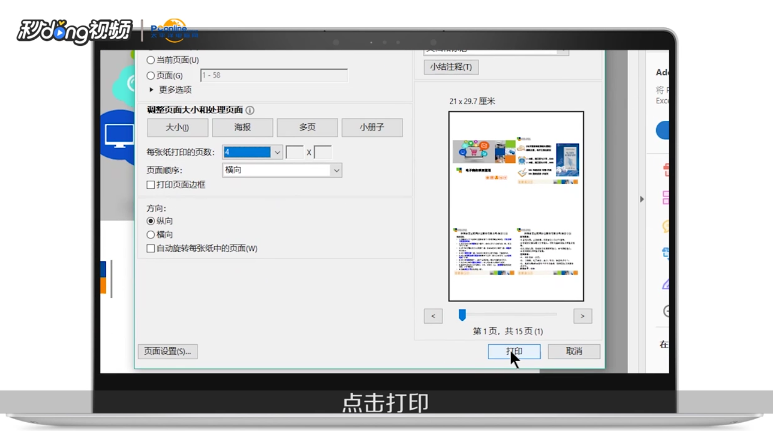Image resolution: width=773 pixels, height=431 pixels.
Task: Go to previous preview page arrow
Action: coord(433,316)
